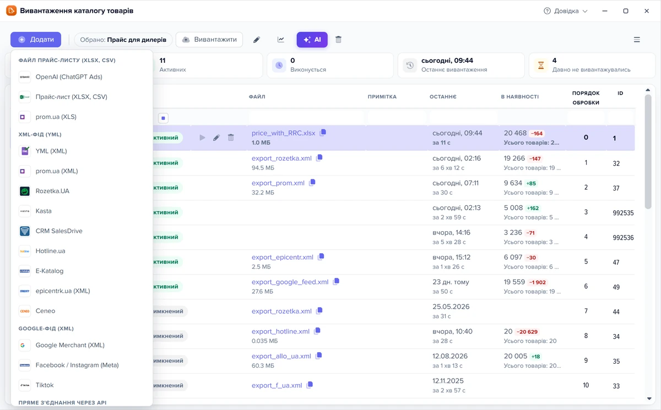Toggle the filter row square checkbox

163,118
